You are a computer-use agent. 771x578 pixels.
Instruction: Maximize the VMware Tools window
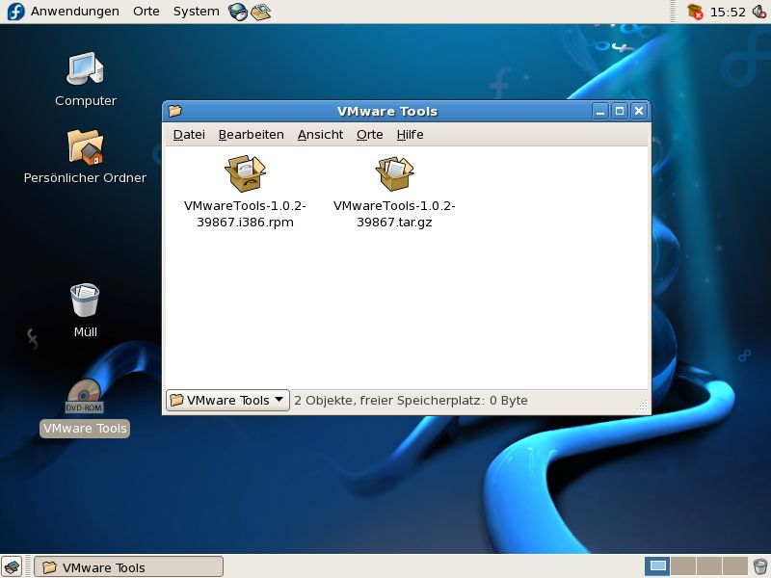click(620, 111)
